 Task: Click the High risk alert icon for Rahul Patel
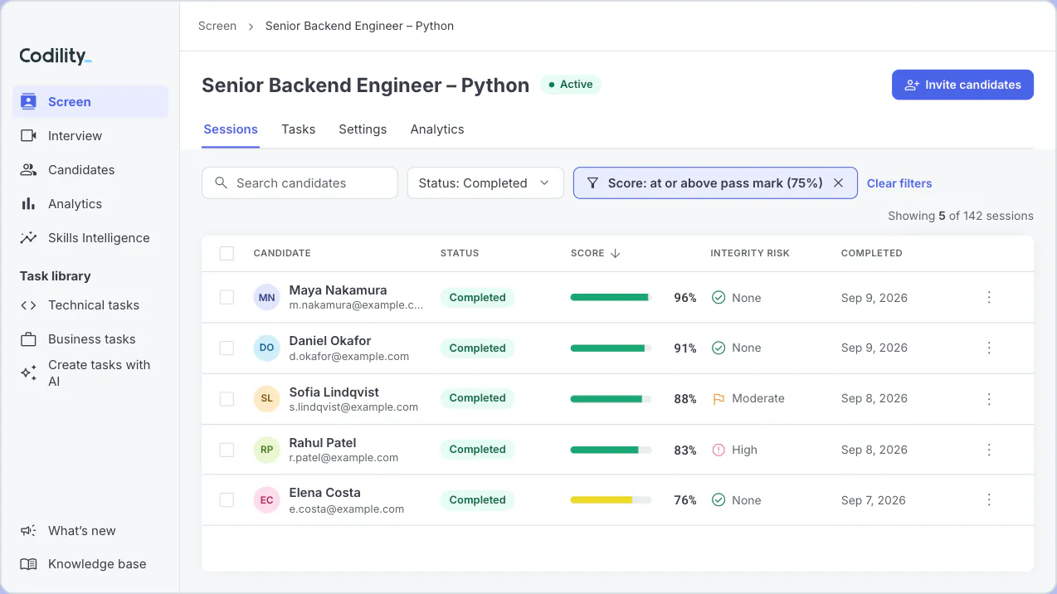(718, 450)
